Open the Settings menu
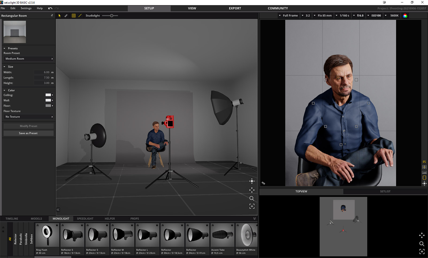 (x=26, y=8)
